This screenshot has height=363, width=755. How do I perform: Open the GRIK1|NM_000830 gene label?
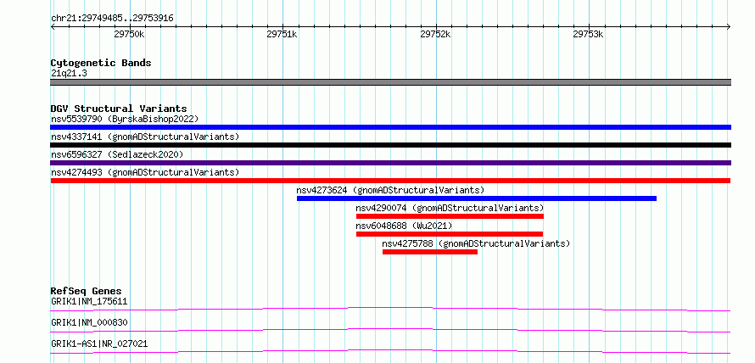[89, 322]
